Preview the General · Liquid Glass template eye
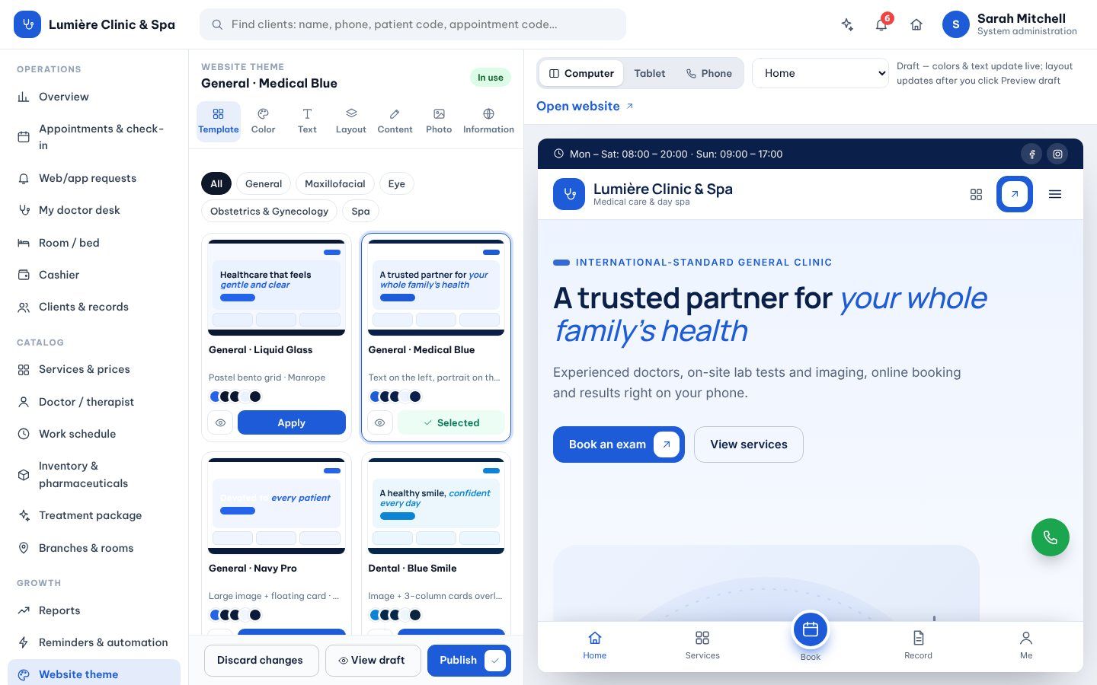Screen dimensions: 1097x685 tap(220, 422)
